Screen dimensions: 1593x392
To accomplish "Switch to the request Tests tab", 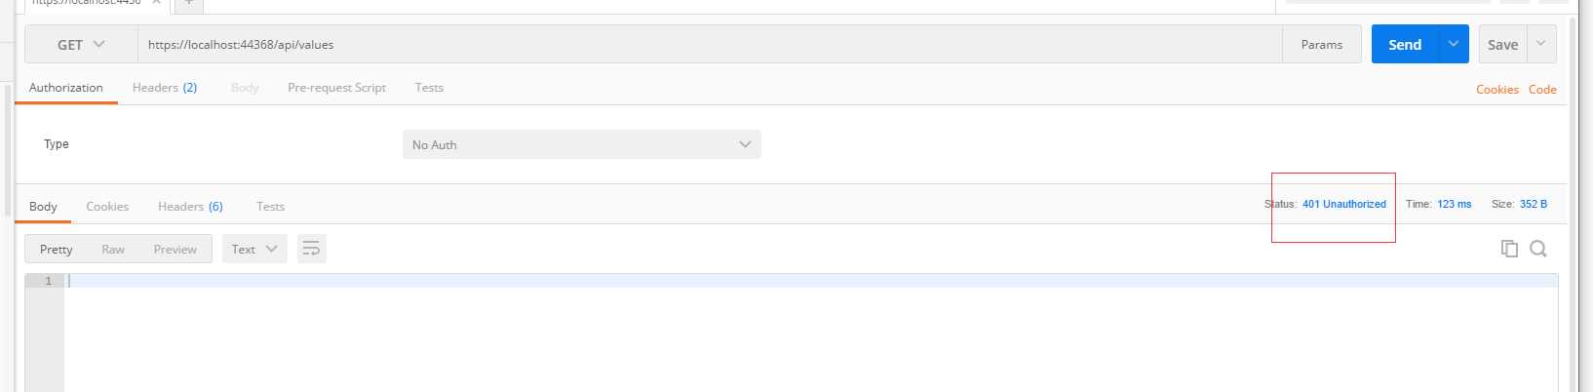I will (x=429, y=88).
